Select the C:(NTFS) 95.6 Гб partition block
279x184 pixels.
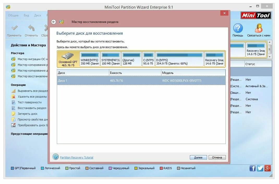(148, 59)
